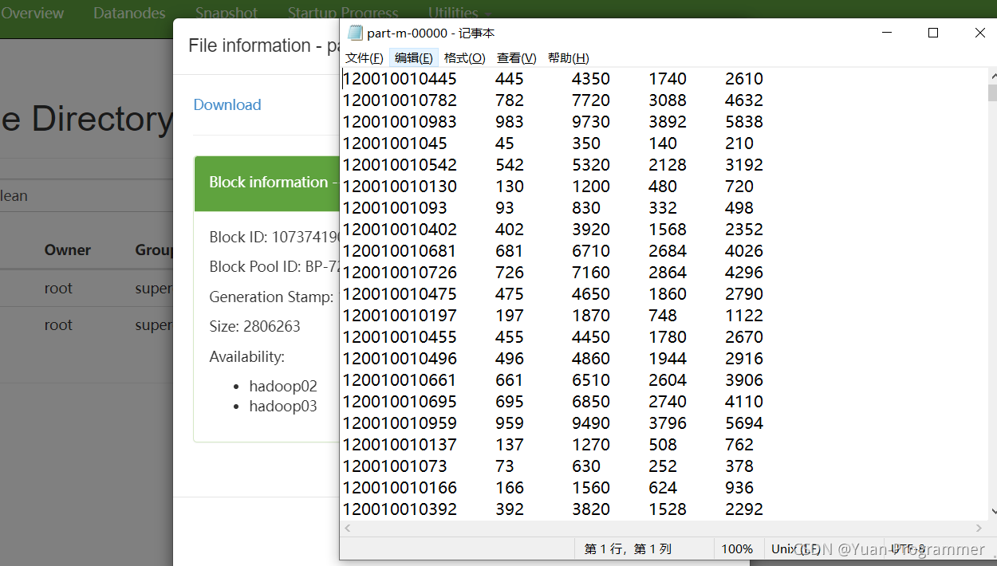
Task: Expand the Utilities dropdown in Hadoop navbar
Action: click(x=459, y=13)
